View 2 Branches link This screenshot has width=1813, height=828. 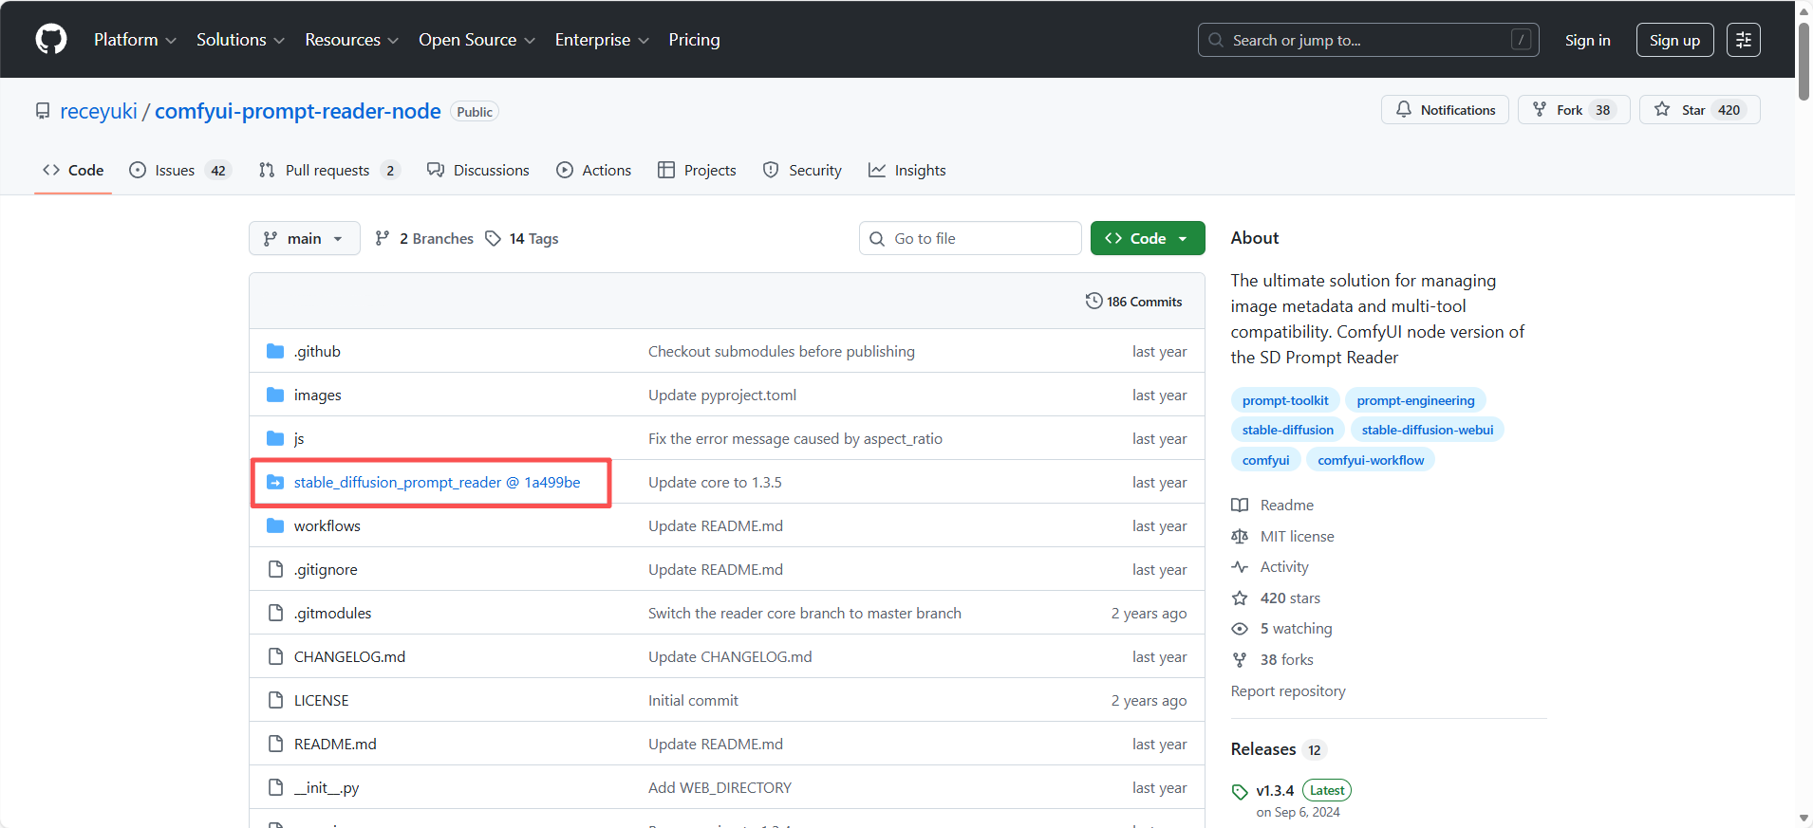[x=424, y=238]
